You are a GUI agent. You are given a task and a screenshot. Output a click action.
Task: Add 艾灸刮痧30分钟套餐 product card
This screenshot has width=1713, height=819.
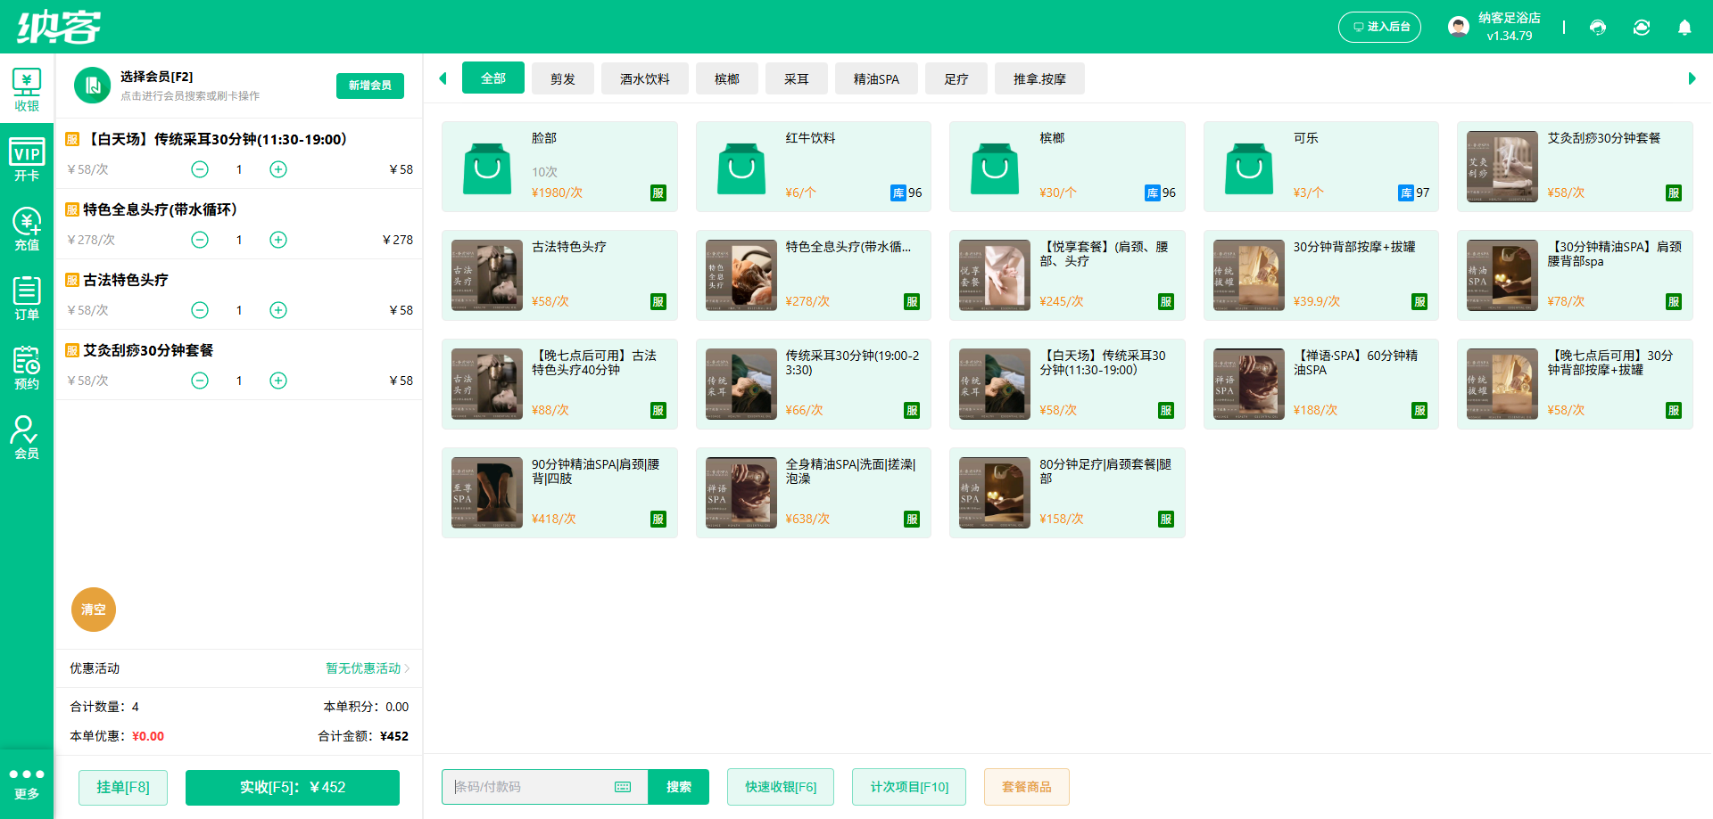(x=1575, y=167)
